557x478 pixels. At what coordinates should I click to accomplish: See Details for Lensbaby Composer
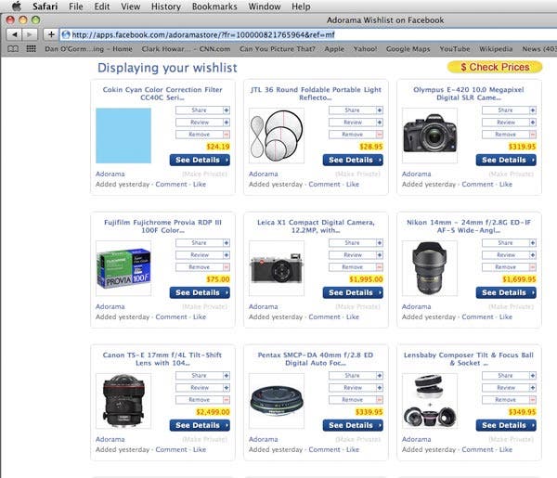click(x=506, y=425)
